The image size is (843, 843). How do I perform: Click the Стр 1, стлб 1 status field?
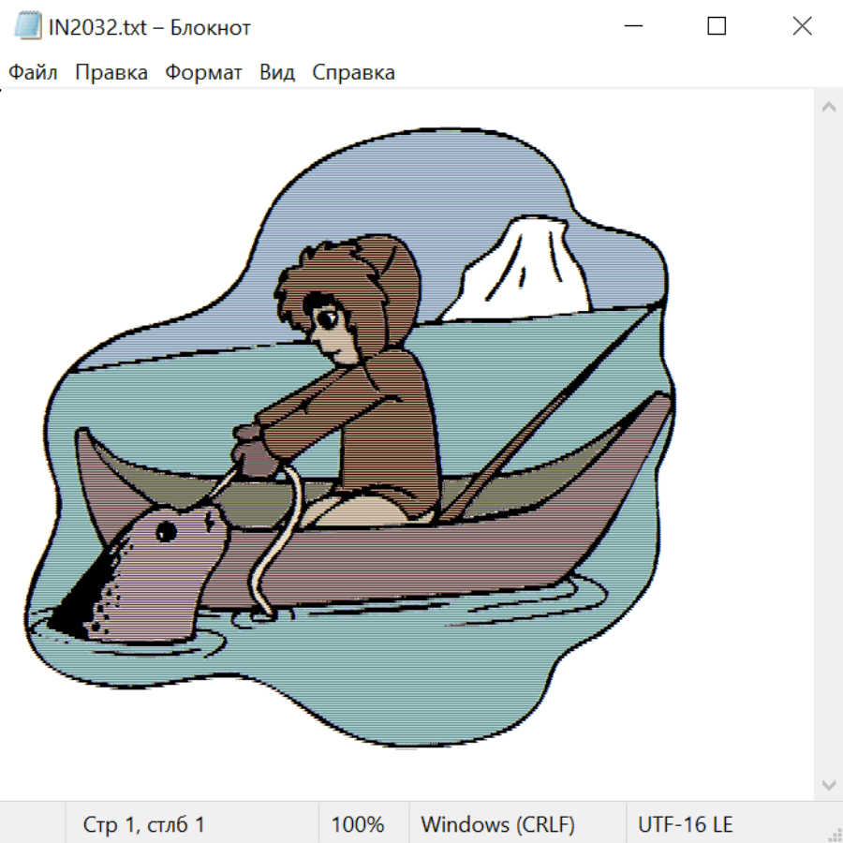pos(144,825)
